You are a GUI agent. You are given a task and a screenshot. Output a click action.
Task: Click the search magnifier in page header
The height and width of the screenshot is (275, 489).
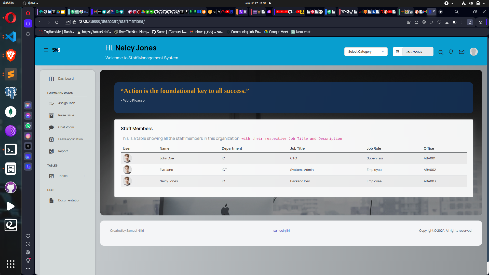click(x=441, y=52)
